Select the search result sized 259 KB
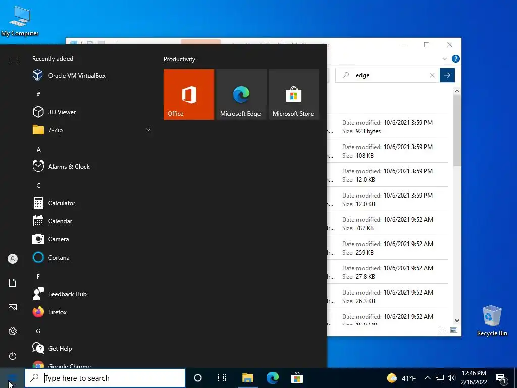 pyautogui.click(x=387, y=248)
